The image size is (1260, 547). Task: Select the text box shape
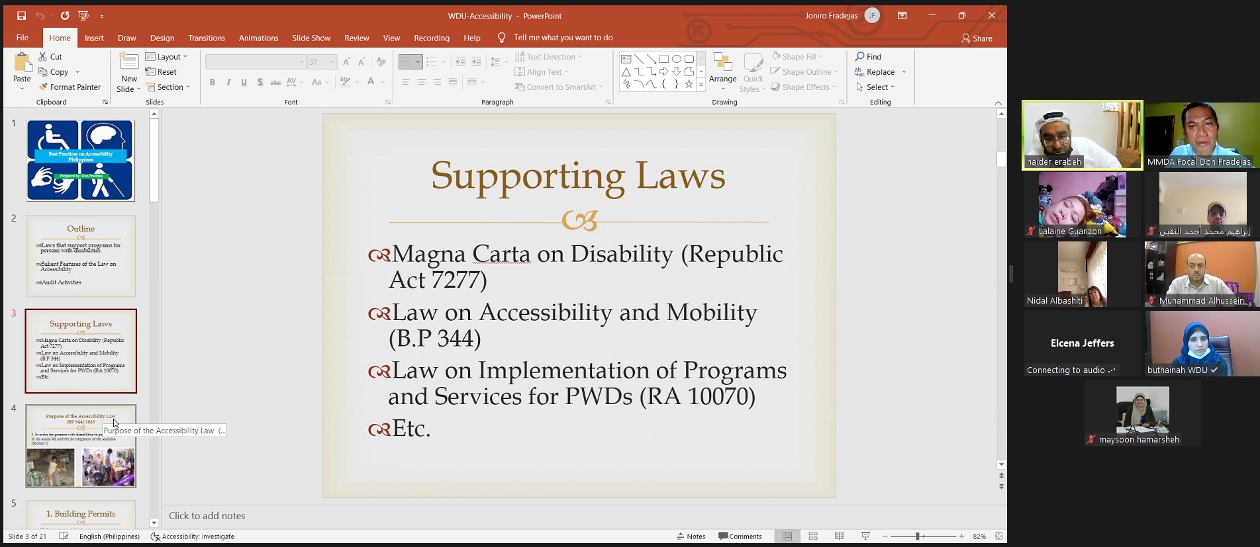coord(626,59)
